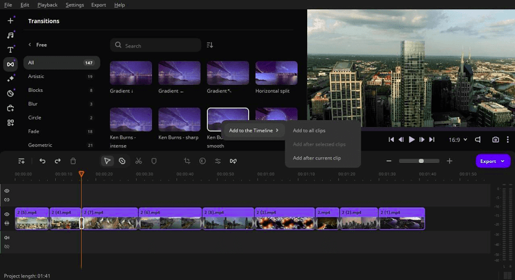Open the Export options dropdown arrow
Image resolution: width=515 pixels, height=280 pixels.
click(x=503, y=161)
